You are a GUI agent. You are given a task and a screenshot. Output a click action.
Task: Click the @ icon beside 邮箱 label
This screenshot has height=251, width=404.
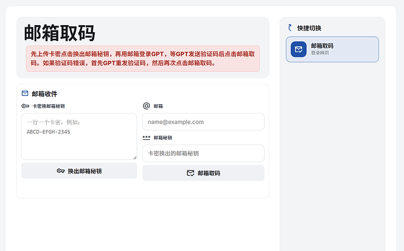[146, 106]
